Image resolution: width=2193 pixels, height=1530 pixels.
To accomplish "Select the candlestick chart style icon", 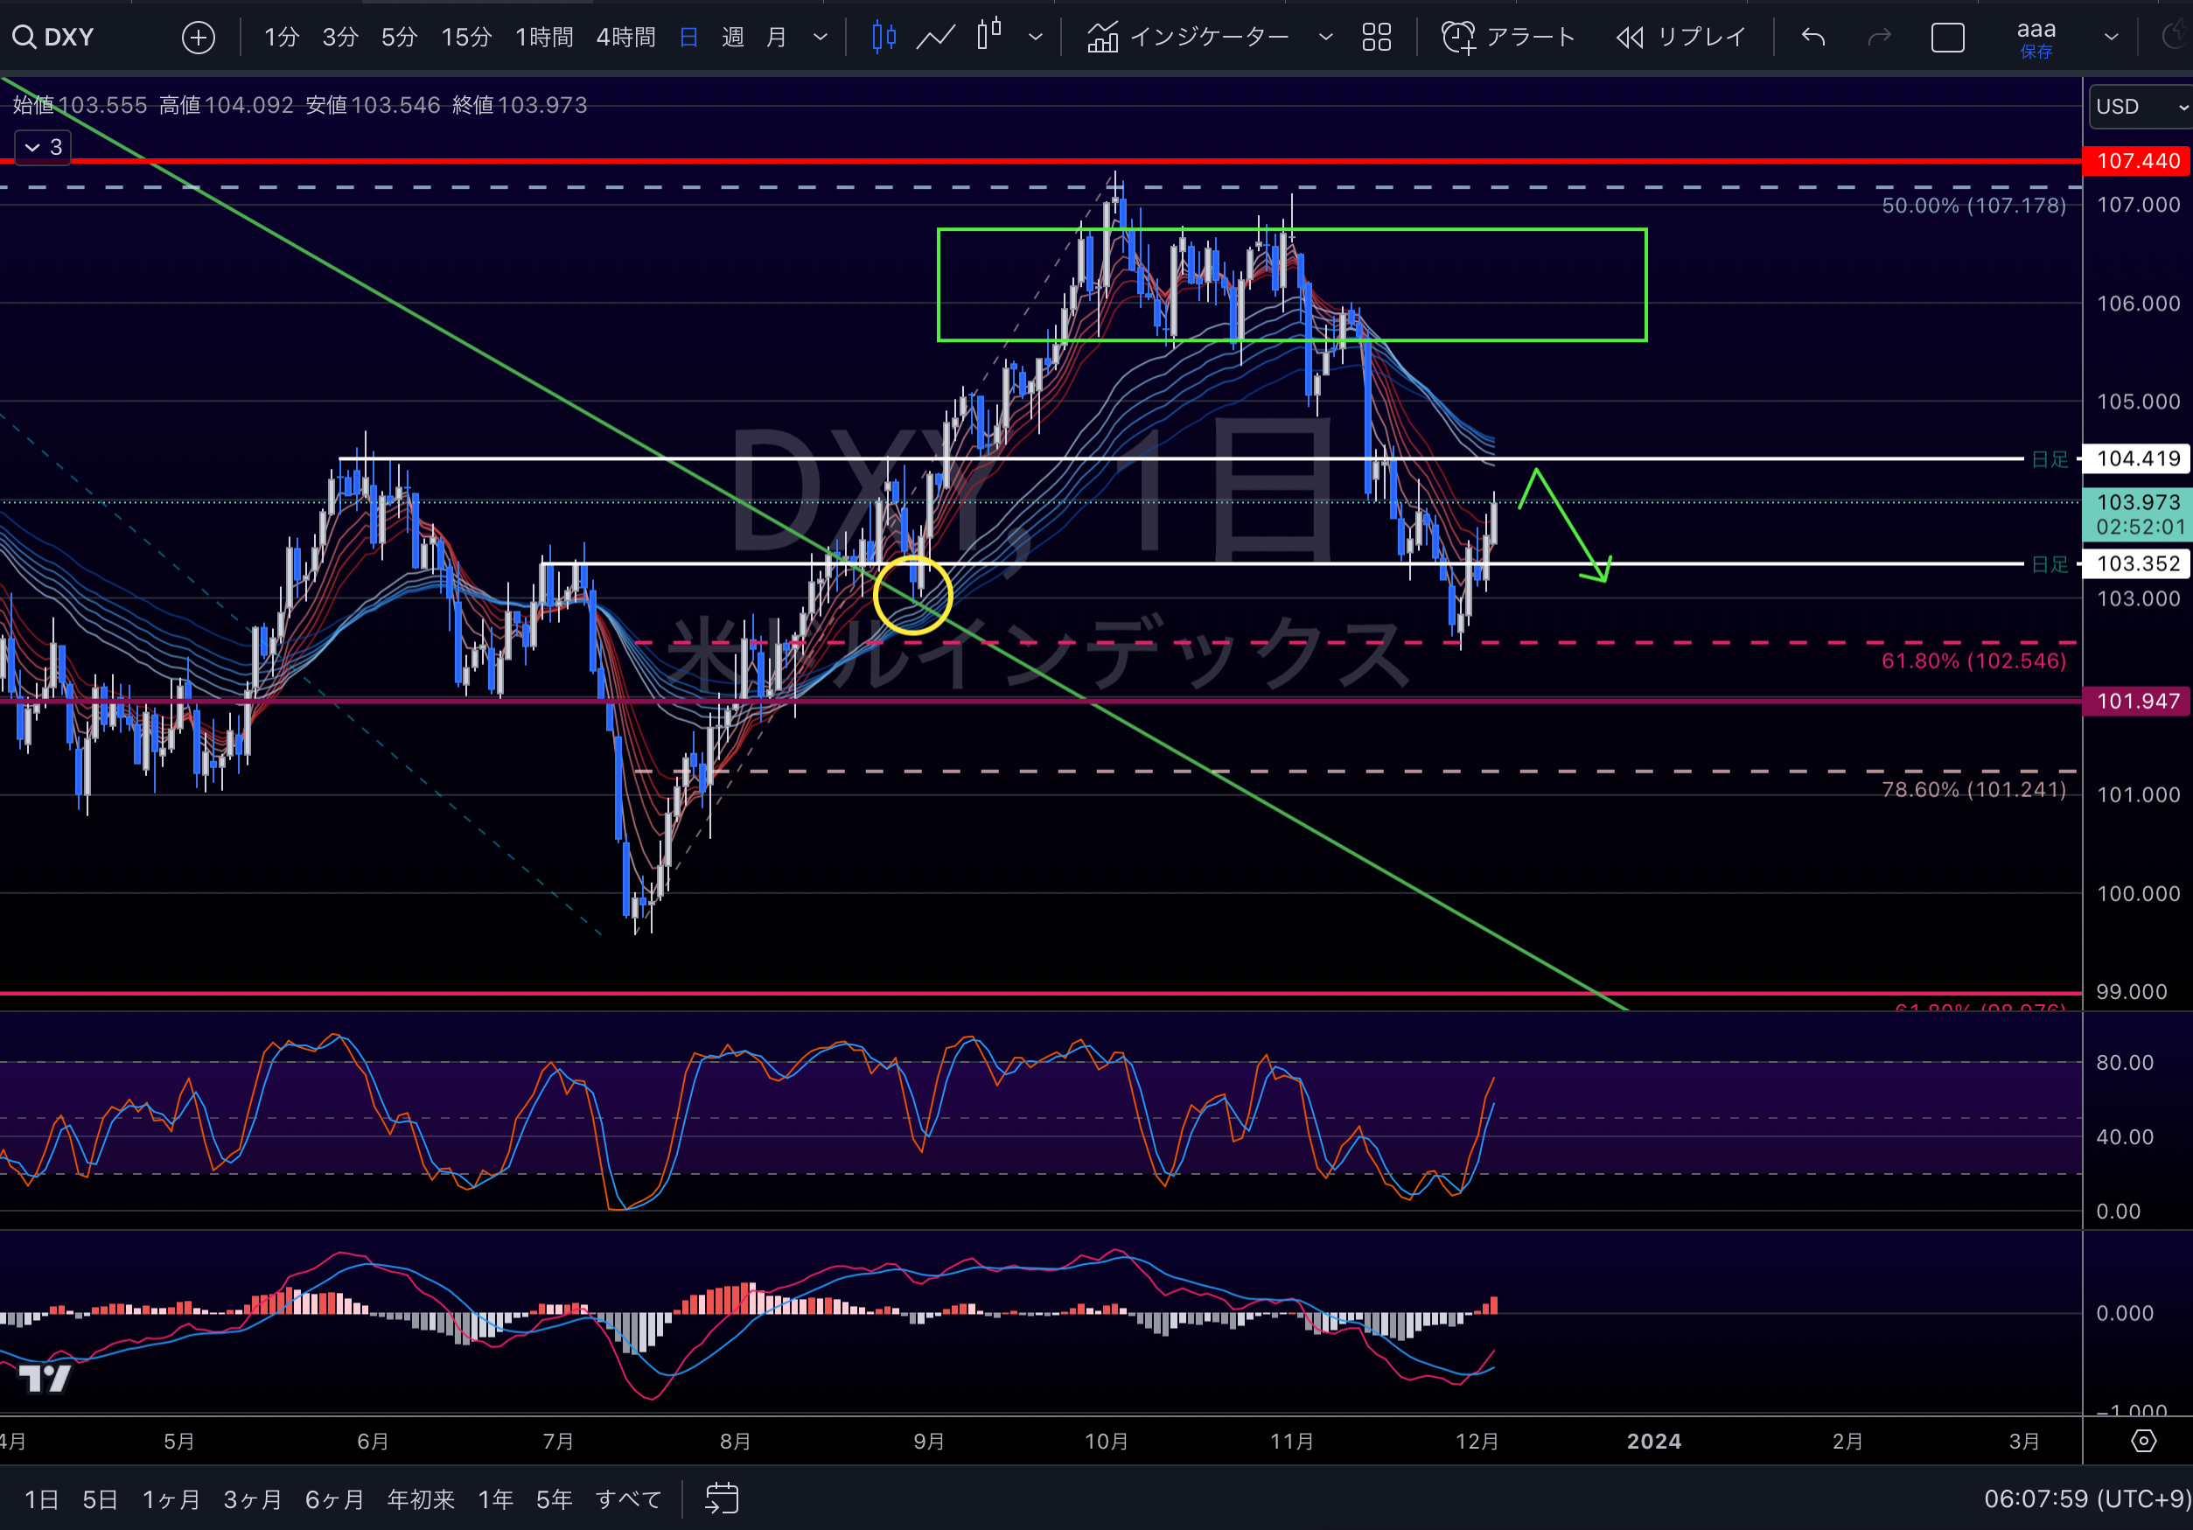I will tap(883, 38).
